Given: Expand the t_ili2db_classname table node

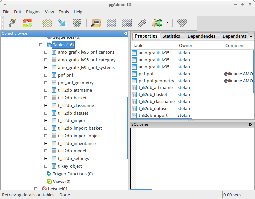Looking at the screenshot, I should click(46, 105).
